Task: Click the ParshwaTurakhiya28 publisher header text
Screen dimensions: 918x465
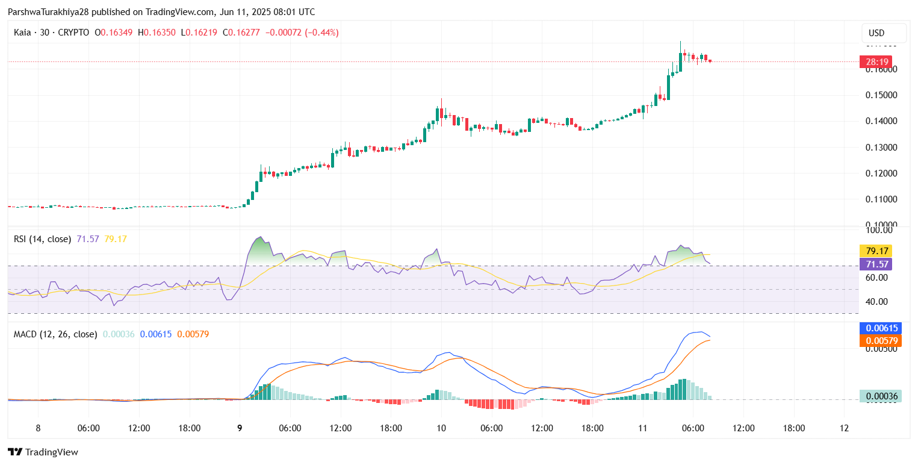Action: pyautogui.click(x=46, y=12)
